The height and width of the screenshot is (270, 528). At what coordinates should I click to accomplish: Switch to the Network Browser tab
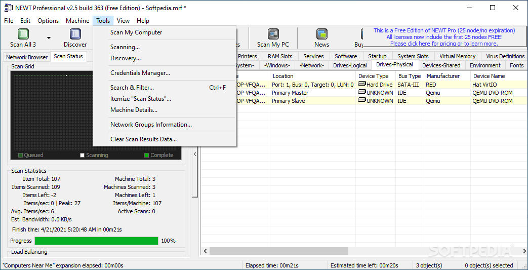(27, 57)
